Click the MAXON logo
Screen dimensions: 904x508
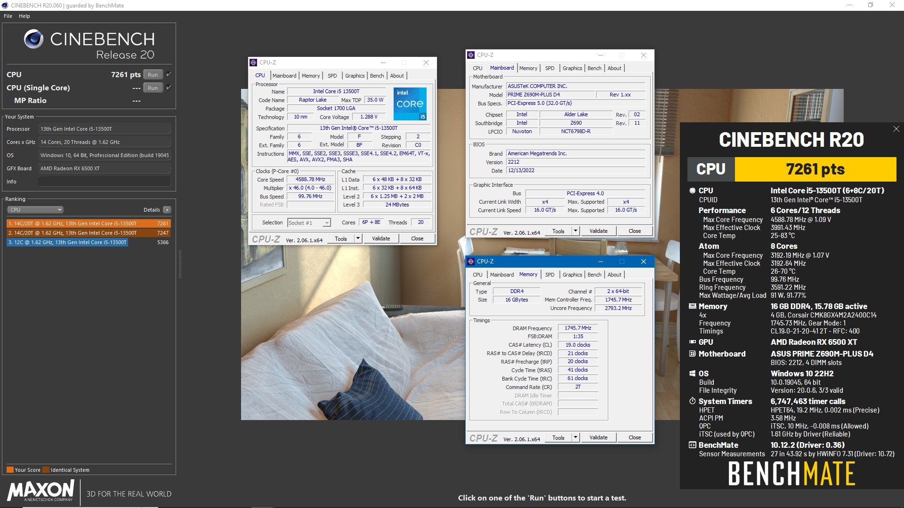(x=40, y=492)
